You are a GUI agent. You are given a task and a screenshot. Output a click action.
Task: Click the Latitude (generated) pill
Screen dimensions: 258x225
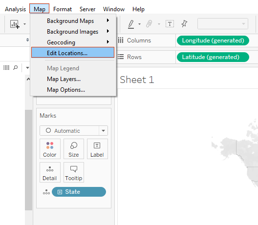213,57
